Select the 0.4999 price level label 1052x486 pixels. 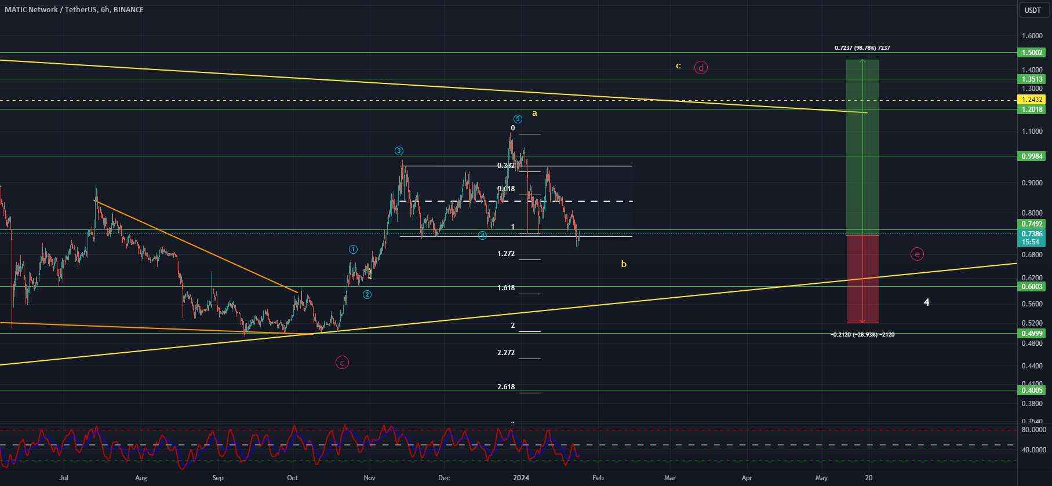pos(1032,333)
